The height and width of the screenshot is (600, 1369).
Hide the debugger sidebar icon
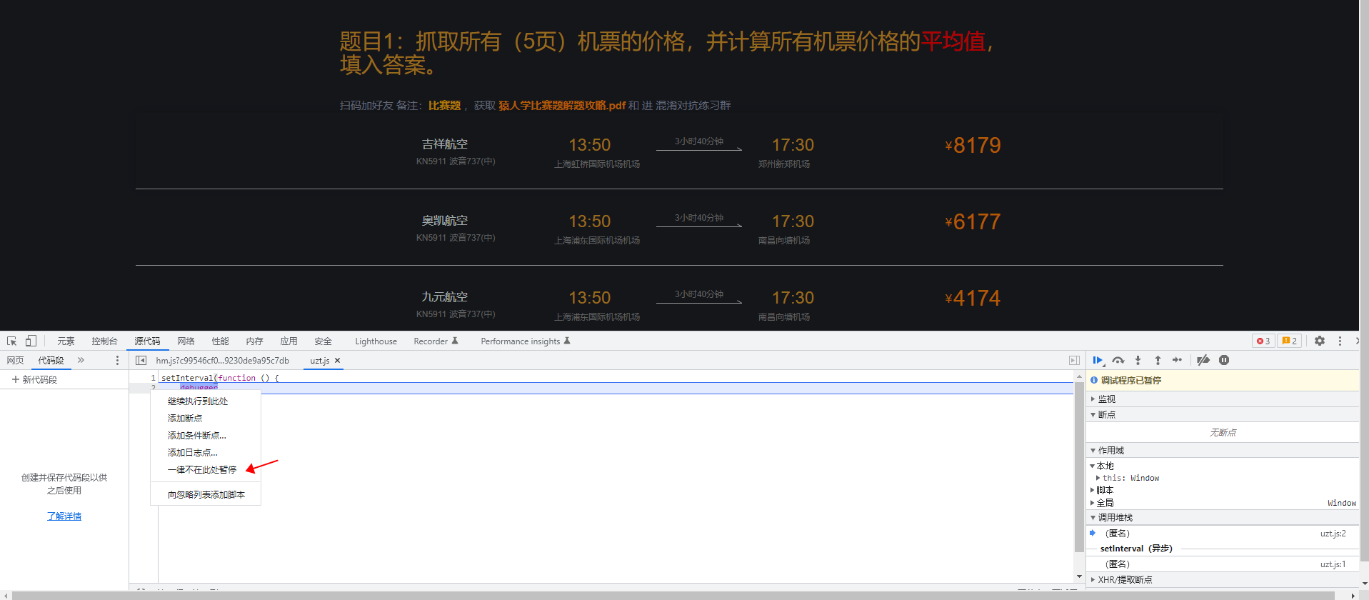pos(1074,361)
